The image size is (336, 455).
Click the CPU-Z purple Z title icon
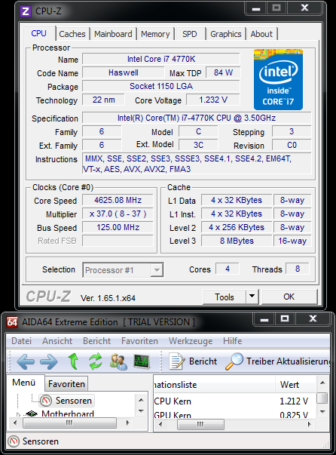click(x=26, y=11)
